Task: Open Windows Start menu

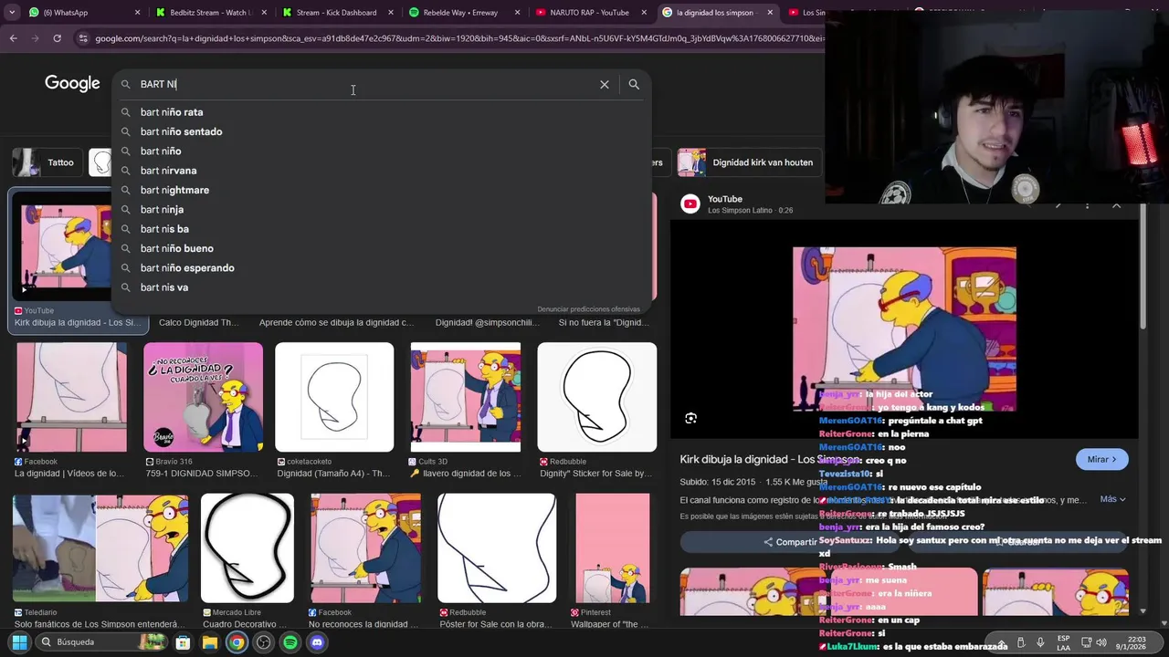Action: [19, 642]
